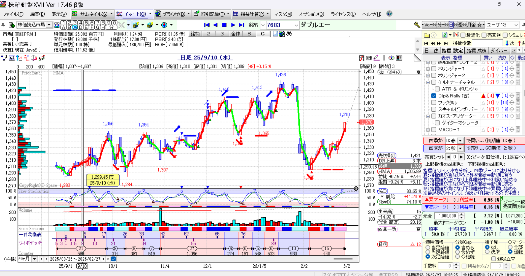Enable the 最適化 checkbox
Image resolution: width=525 pixels, height=276 pixels.
[x=463, y=35]
